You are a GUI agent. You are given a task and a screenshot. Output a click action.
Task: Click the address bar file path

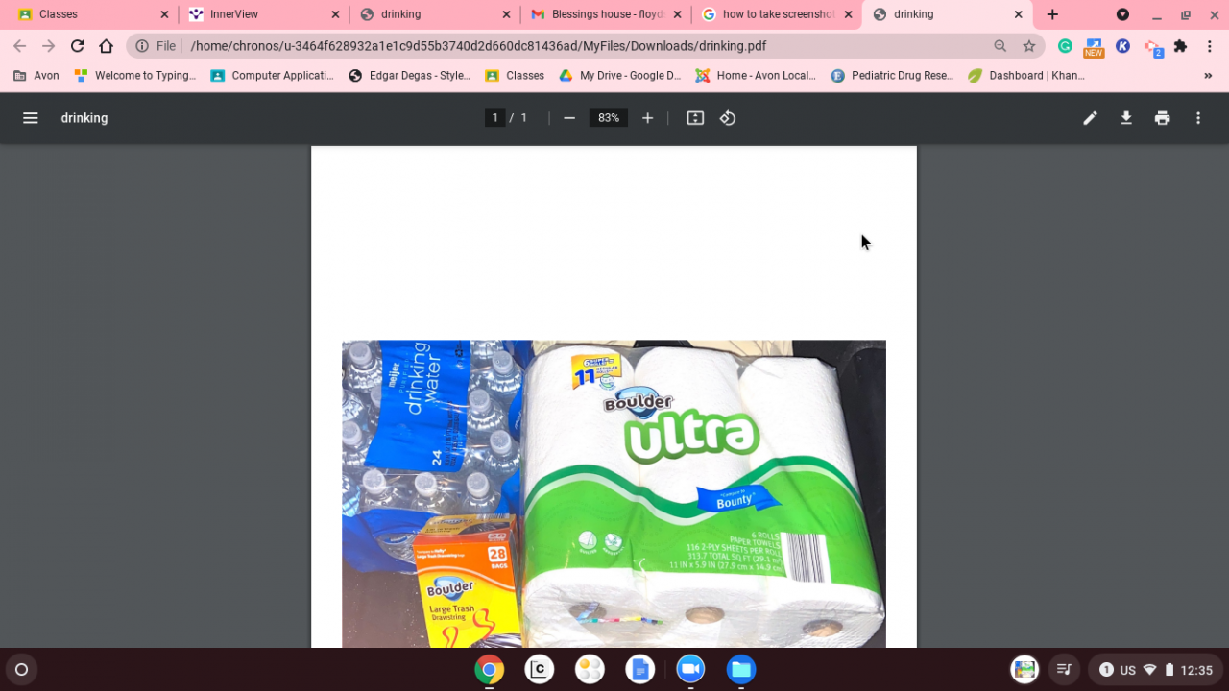tap(478, 46)
